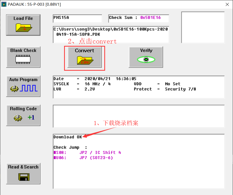This screenshot has width=233, height=195.
Task: Click the Rolling Code +1 icon
Action: (23, 118)
